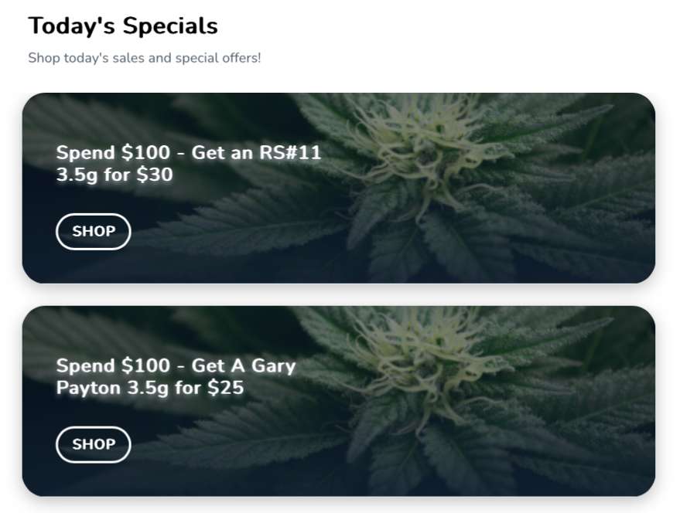Click SHOP button on the RS#11 special

pyautogui.click(x=94, y=231)
